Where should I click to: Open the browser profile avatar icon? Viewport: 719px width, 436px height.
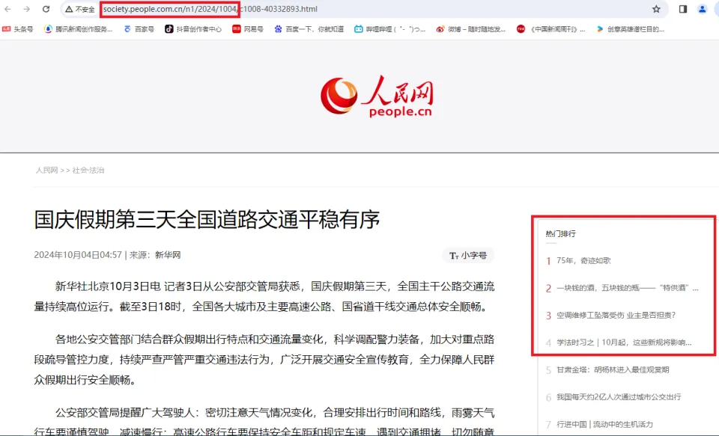(703, 9)
